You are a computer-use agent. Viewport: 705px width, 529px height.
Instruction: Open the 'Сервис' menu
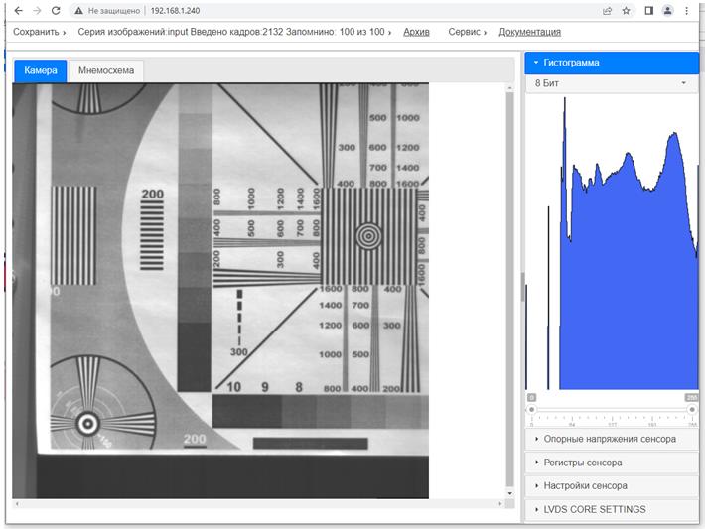(x=467, y=32)
